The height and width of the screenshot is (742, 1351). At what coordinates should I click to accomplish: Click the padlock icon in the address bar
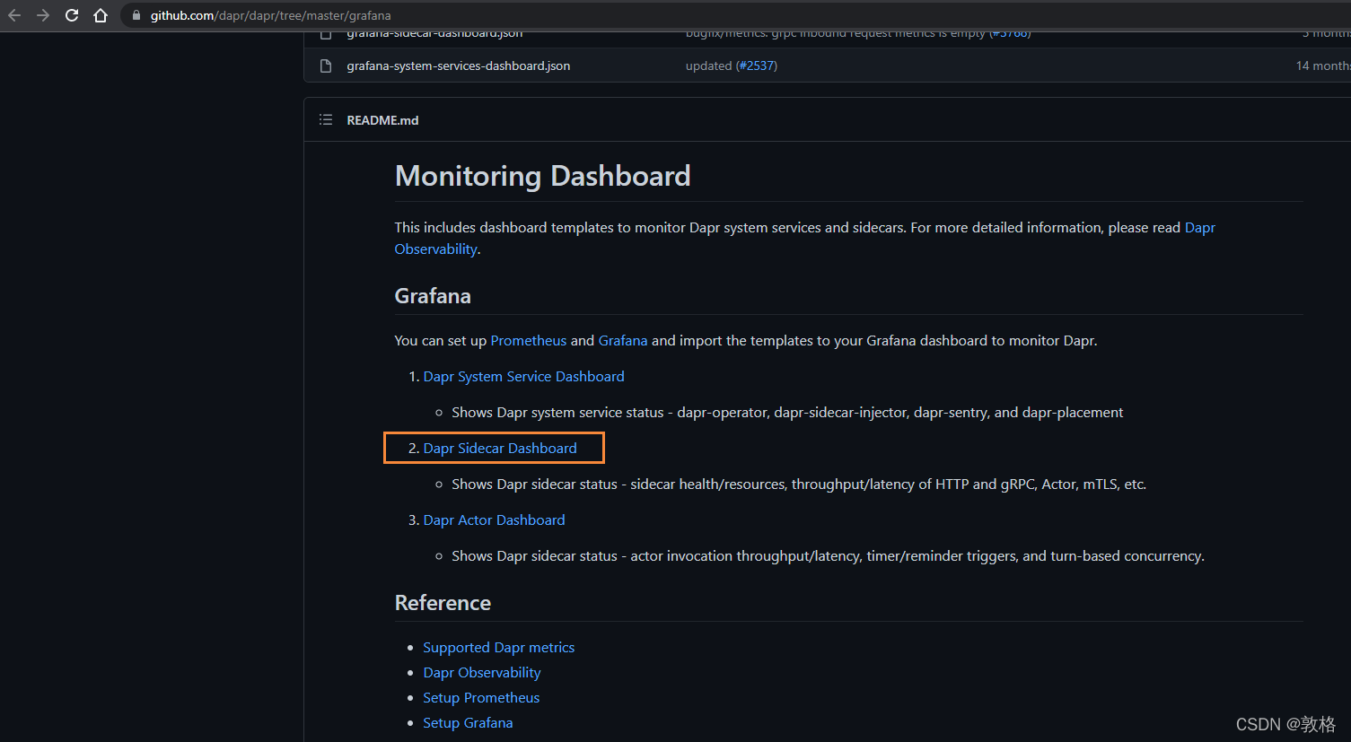tap(136, 14)
